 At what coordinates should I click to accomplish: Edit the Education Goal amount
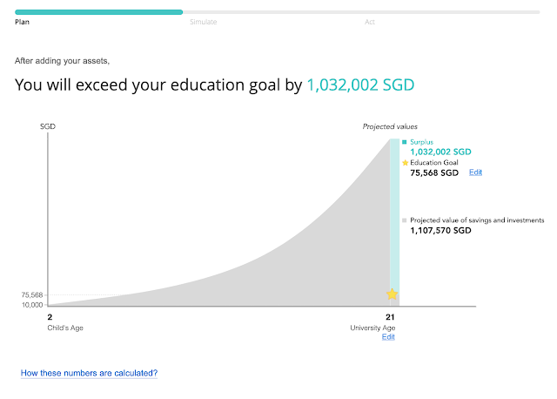[x=475, y=172]
